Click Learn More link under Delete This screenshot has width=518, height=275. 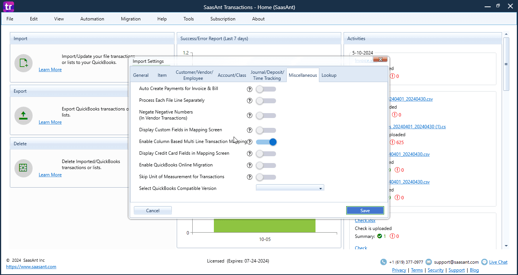pos(50,175)
